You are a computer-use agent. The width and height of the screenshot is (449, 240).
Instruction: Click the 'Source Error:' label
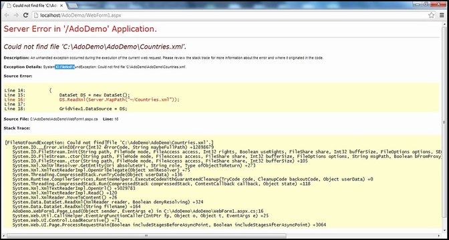pos(18,76)
